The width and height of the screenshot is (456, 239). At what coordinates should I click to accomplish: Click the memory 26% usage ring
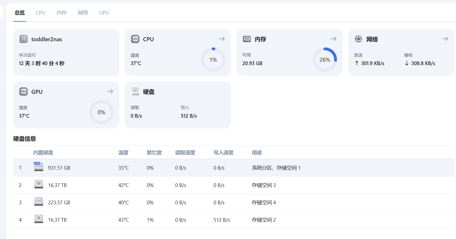[x=325, y=60]
